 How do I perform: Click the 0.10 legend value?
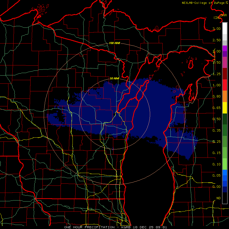click(x=217, y=164)
